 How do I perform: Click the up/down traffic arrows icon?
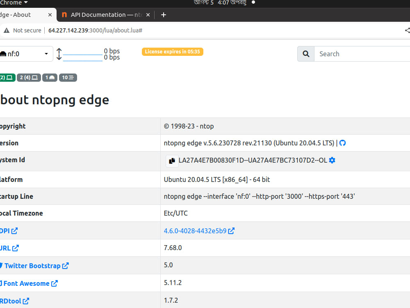tap(59, 54)
